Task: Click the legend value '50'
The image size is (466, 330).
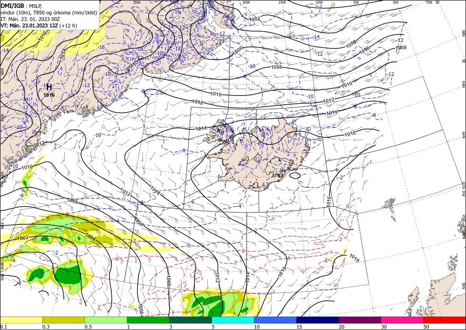Action: click(x=426, y=327)
